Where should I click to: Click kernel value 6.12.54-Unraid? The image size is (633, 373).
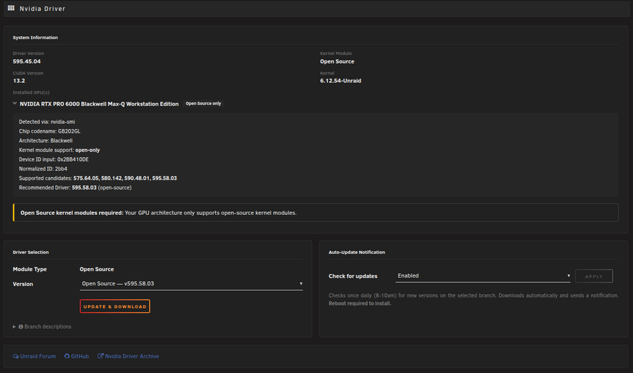tap(341, 81)
